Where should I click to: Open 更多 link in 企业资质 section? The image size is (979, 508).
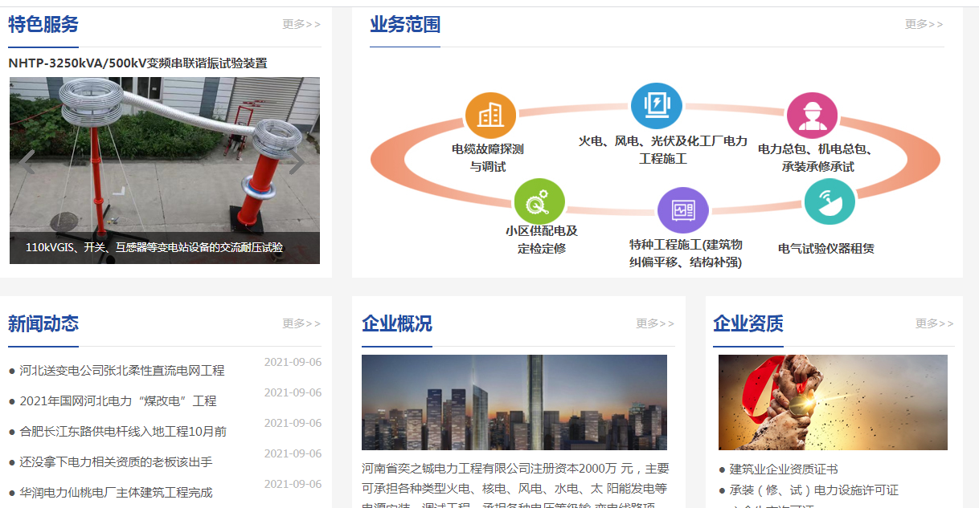coord(934,323)
